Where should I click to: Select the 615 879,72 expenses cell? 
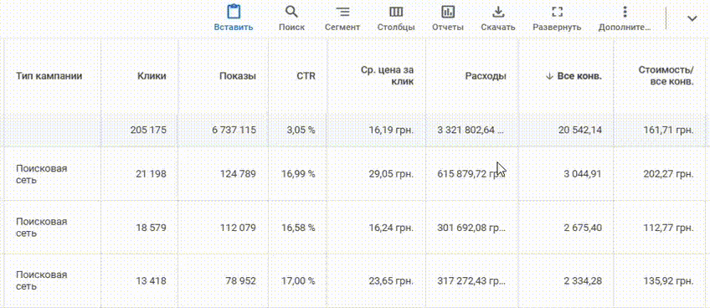click(x=471, y=174)
